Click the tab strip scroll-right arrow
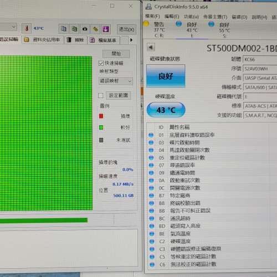Image resolution: width=277 pixels, height=277 pixels. (131, 40)
